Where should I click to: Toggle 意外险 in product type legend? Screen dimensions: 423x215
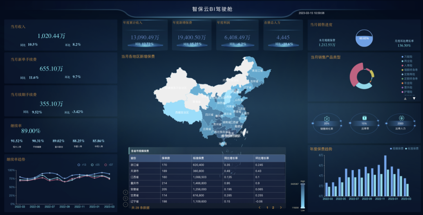407,88
